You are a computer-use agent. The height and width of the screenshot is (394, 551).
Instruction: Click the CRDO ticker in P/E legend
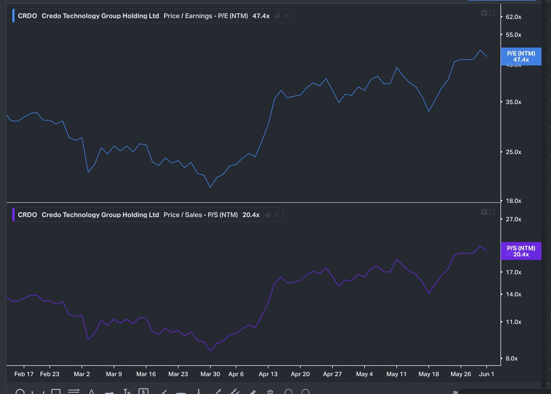click(28, 16)
